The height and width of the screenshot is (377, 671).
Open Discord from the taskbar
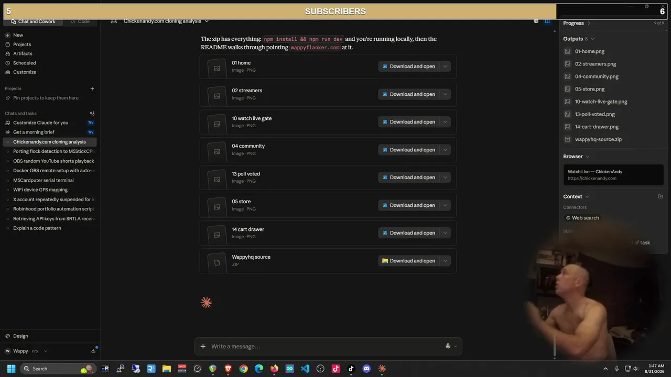(x=366, y=369)
